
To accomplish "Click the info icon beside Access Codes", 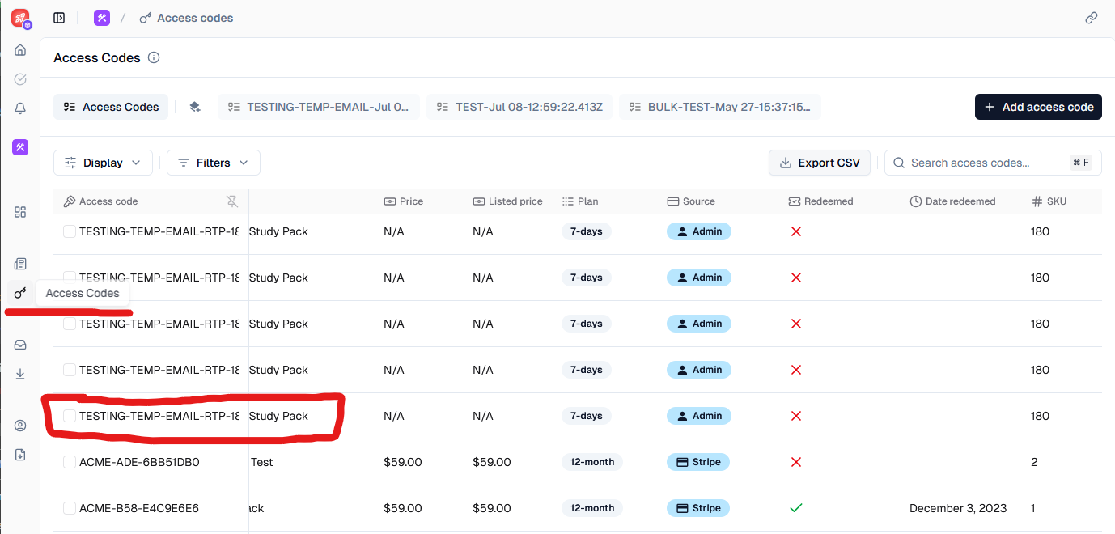I will 154,58.
